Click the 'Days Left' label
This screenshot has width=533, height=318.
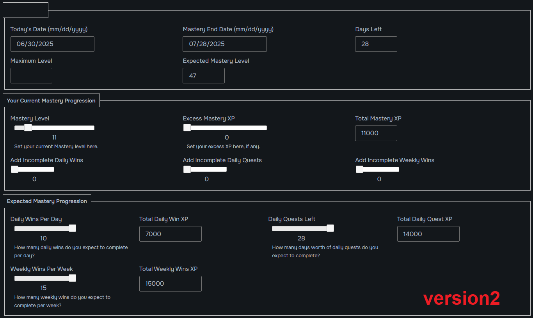(368, 29)
